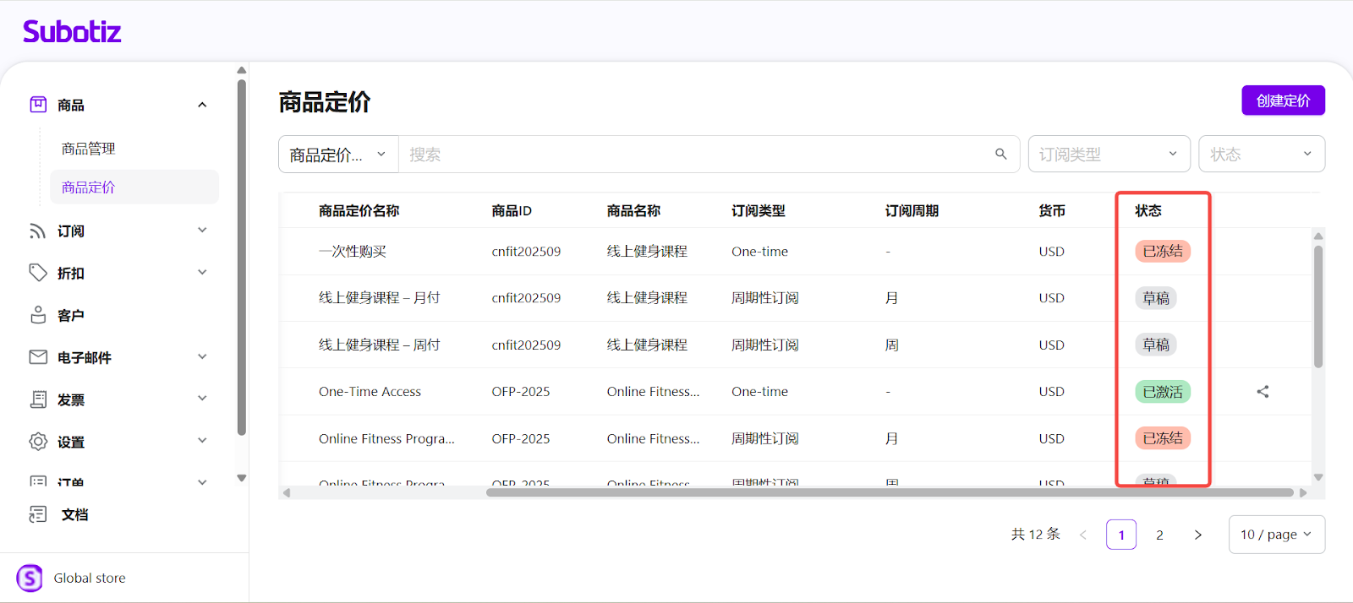The image size is (1353, 603).
Task: Open the 客户 customers section
Action: (x=71, y=316)
